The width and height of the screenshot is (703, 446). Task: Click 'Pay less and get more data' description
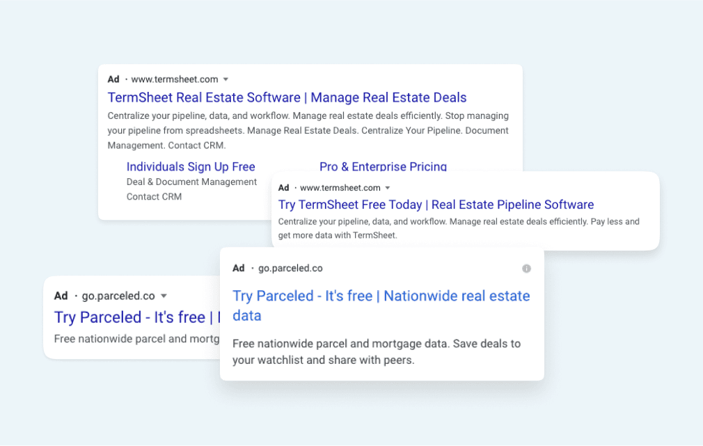click(x=459, y=229)
